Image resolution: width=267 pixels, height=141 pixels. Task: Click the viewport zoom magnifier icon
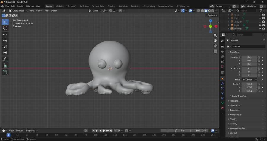(x=215, y=36)
